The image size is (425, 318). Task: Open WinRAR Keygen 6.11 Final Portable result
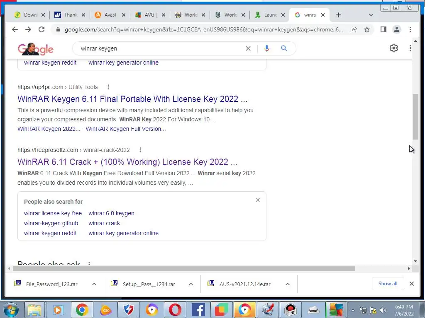(132, 99)
